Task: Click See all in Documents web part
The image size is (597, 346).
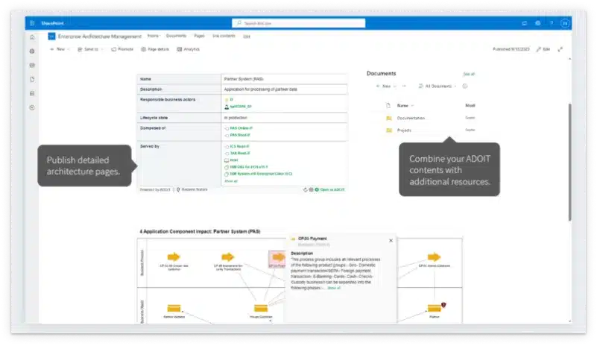Action: [469, 74]
